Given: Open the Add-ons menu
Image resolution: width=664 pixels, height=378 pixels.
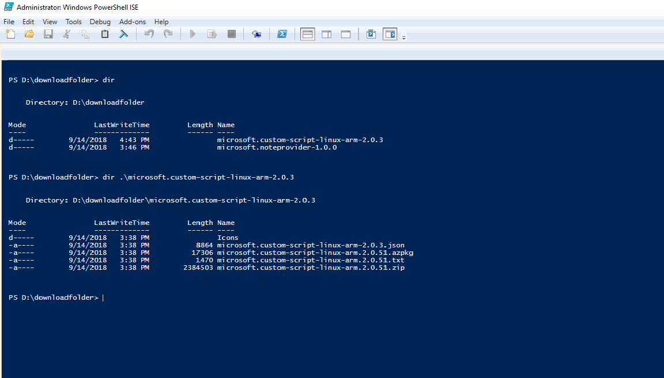Looking at the screenshot, I should click(132, 21).
